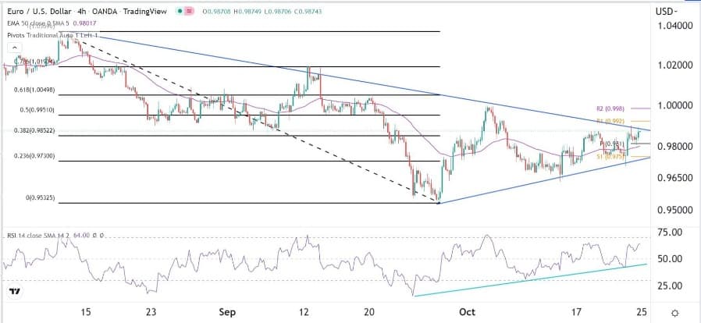This screenshot has height=323, width=701.
Task: Click the green market status dot
Action: [x=180, y=11]
